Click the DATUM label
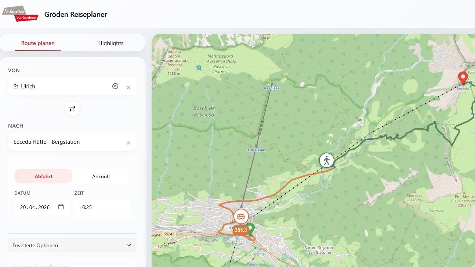Image resolution: width=475 pixels, height=267 pixels. pos(22,193)
